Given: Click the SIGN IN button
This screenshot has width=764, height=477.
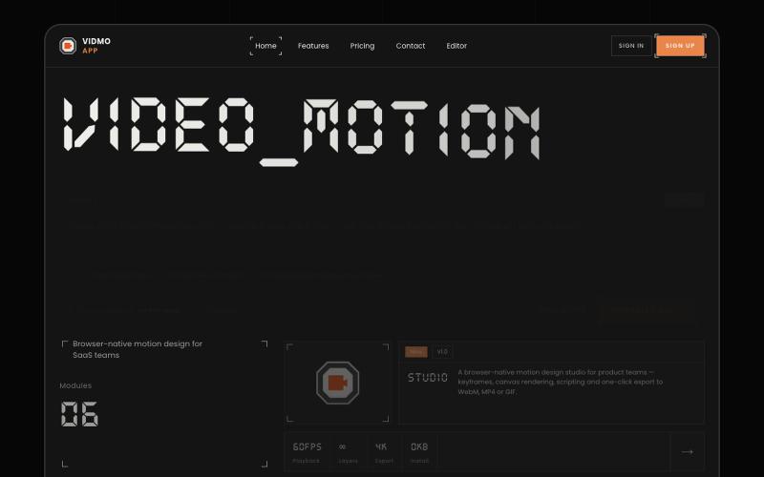Looking at the screenshot, I should pyautogui.click(x=631, y=46).
